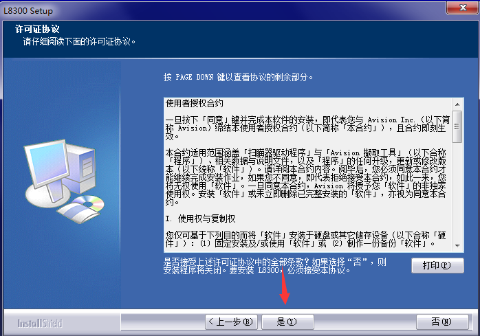This screenshot has height=336, width=480.
Task: Print the license via 打印(P) button
Action: point(437,265)
